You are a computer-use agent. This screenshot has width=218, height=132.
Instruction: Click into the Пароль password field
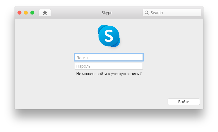109,66
